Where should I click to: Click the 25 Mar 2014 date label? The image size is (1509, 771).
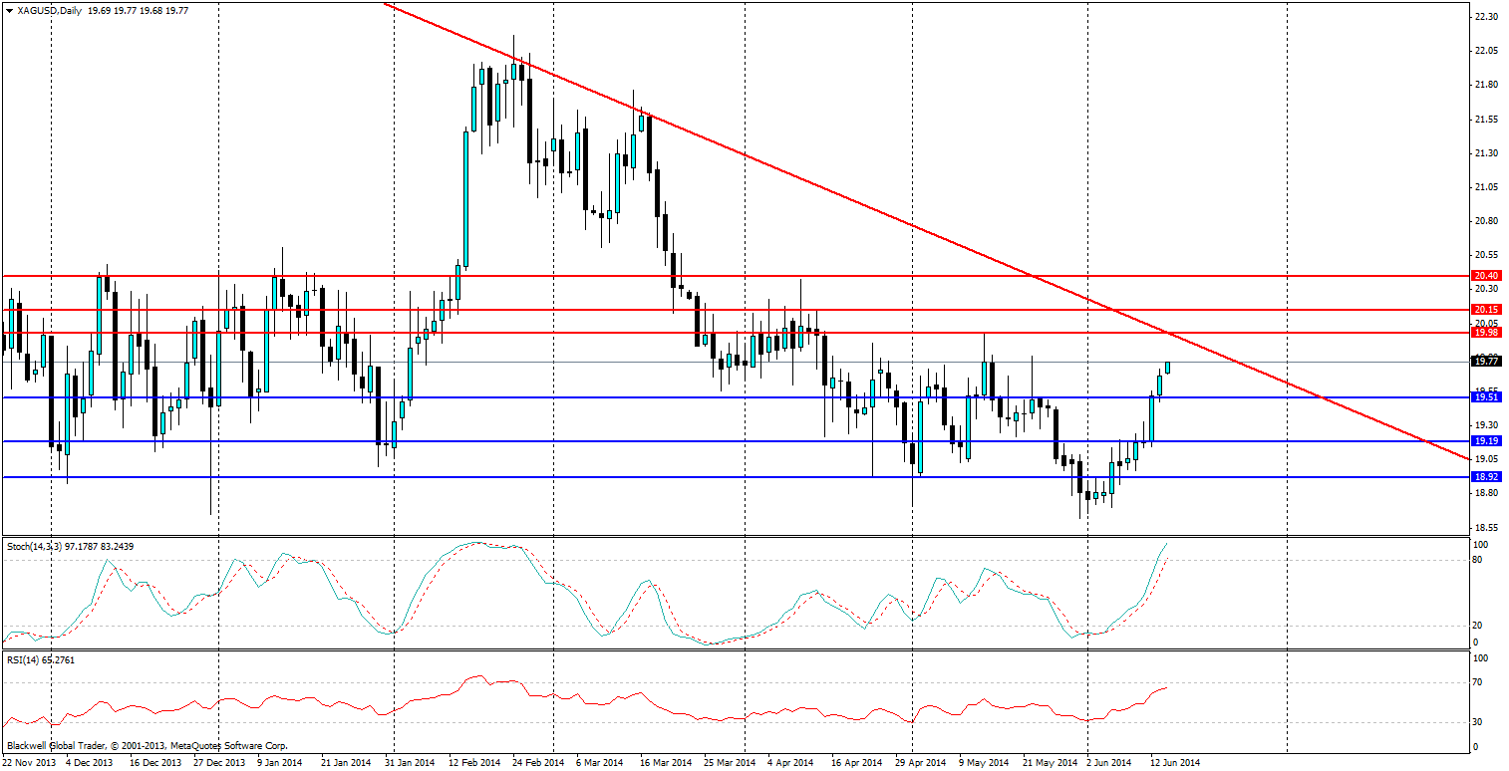[730, 763]
